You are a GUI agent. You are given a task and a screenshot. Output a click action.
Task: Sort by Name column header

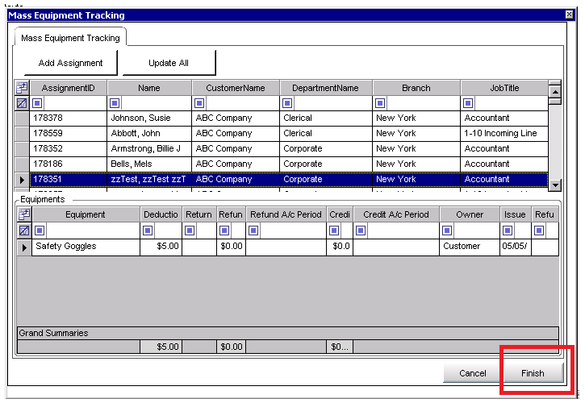pos(149,88)
